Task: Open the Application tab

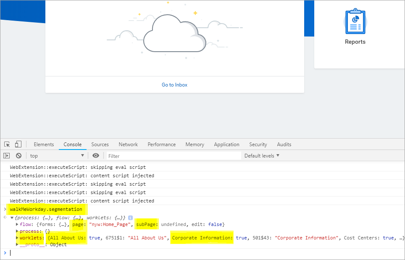Action: pyautogui.click(x=226, y=144)
